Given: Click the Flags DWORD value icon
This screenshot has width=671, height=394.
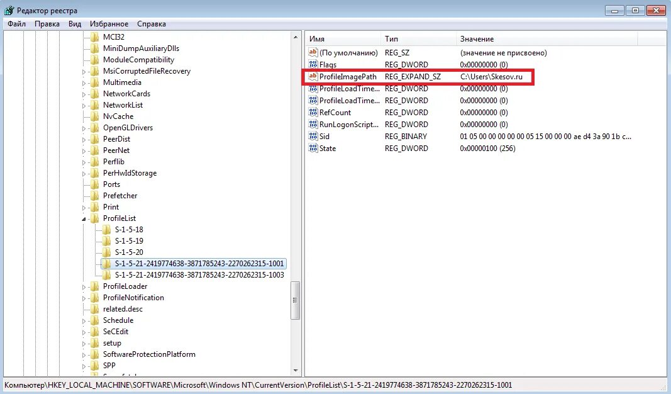Looking at the screenshot, I should 313,64.
